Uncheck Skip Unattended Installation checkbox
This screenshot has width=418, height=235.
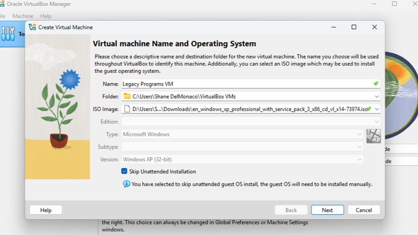point(124,171)
